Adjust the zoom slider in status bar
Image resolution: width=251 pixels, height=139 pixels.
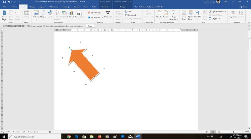point(233,132)
